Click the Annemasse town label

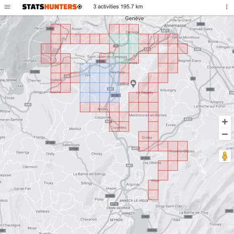coord(175,26)
